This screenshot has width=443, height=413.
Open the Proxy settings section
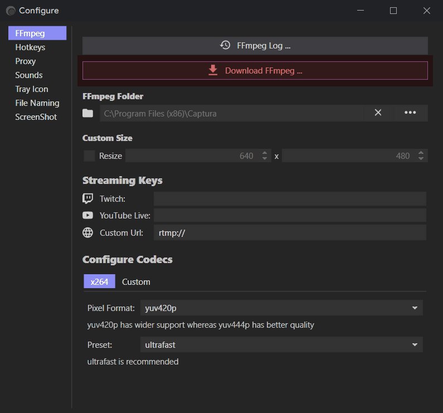point(26,61)
